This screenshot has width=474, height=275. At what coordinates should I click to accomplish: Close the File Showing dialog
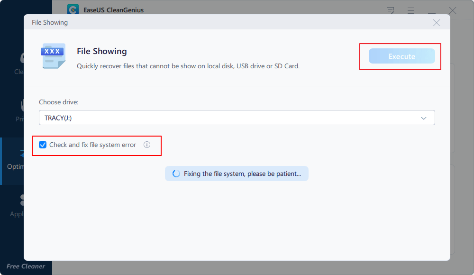pos(436,23)
